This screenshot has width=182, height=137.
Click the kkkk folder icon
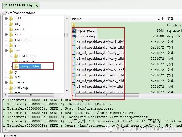[11, 18]
